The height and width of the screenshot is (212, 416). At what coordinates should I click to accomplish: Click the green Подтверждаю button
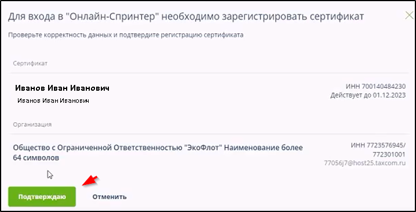click(42, 196)
